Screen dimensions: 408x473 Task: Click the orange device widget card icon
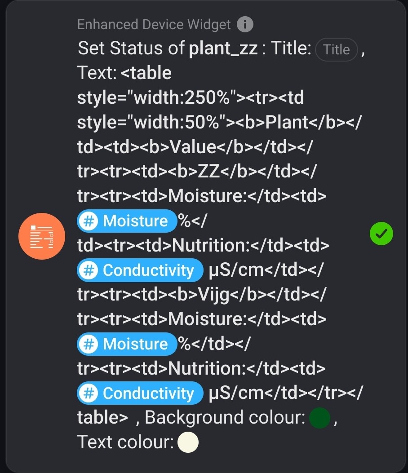[x=42, y=236]
